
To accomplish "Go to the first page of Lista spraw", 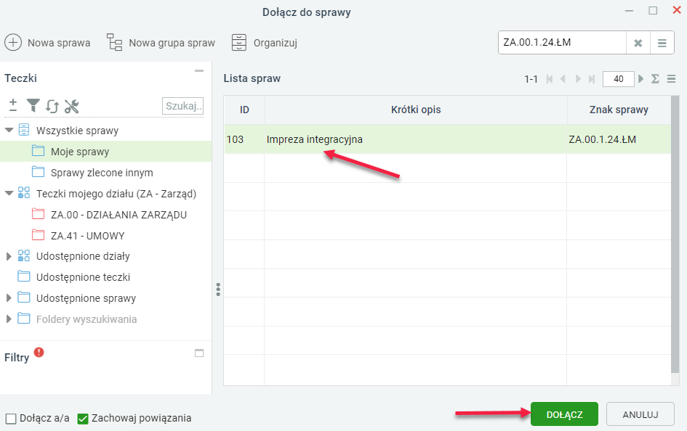I will pos(550,79).
